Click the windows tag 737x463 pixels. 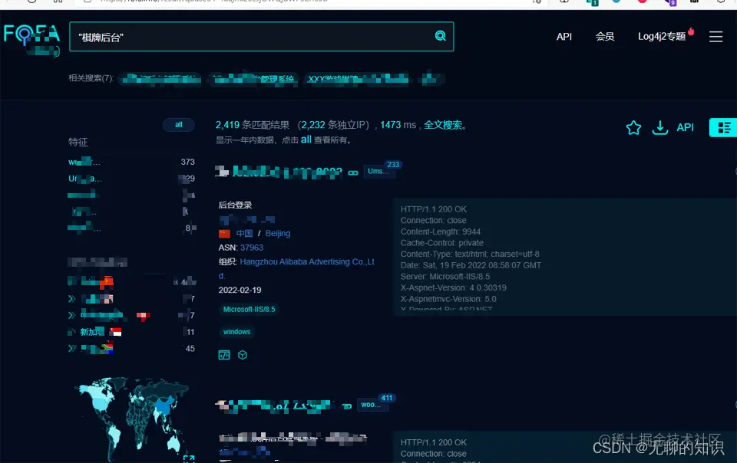(237, 332)
